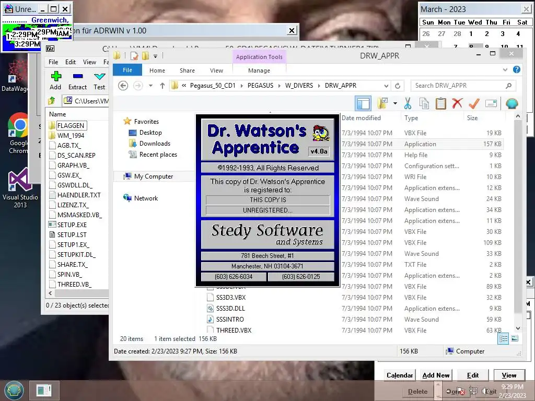The height and width of the screenshot is (401, 535).
Task: Click the red X Delete icon
Action: pyautogui.click(x=457, y=103)
